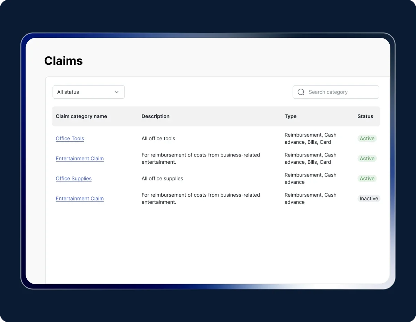Click the Type column header
This screenshot has height=322, width=416.
point(291,116)
